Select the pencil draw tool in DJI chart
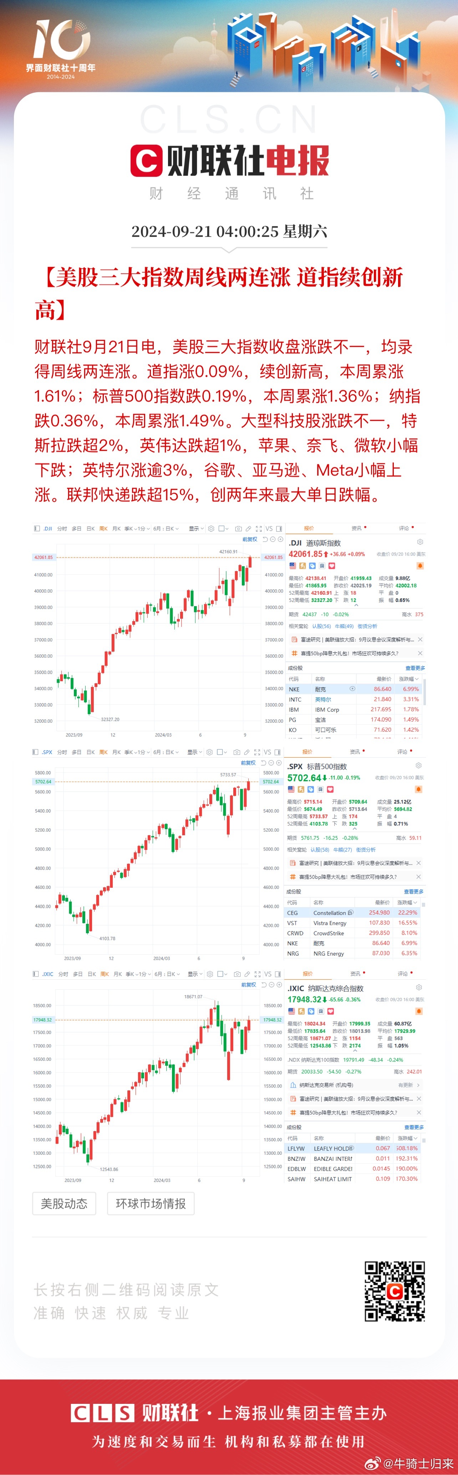This screenshot has width=458, height=1475. point(248,529)
